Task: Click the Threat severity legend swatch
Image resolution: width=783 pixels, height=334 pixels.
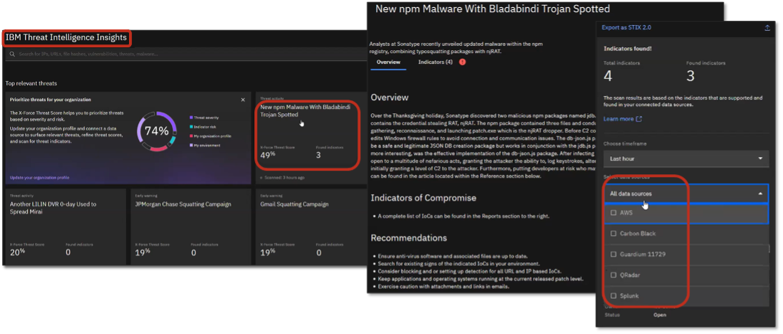Action: tap(191, 118)
